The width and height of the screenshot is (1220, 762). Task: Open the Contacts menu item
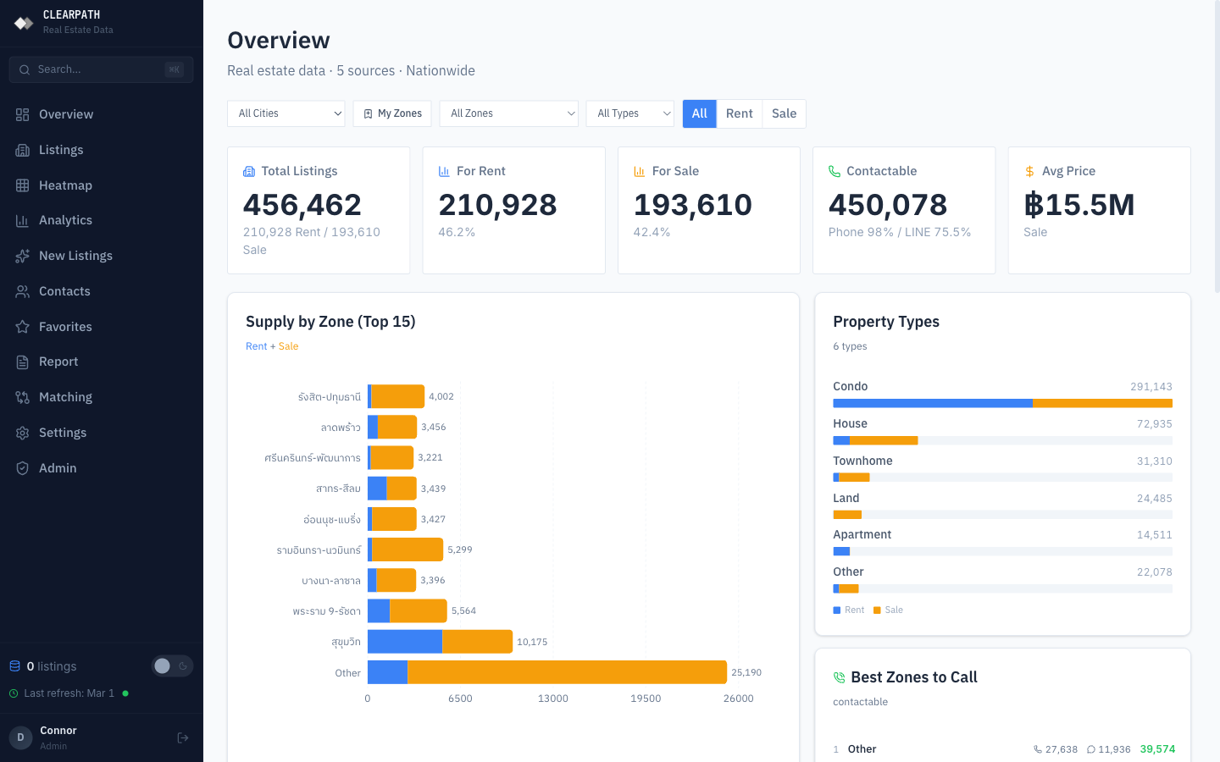click(x=64, y=291)
